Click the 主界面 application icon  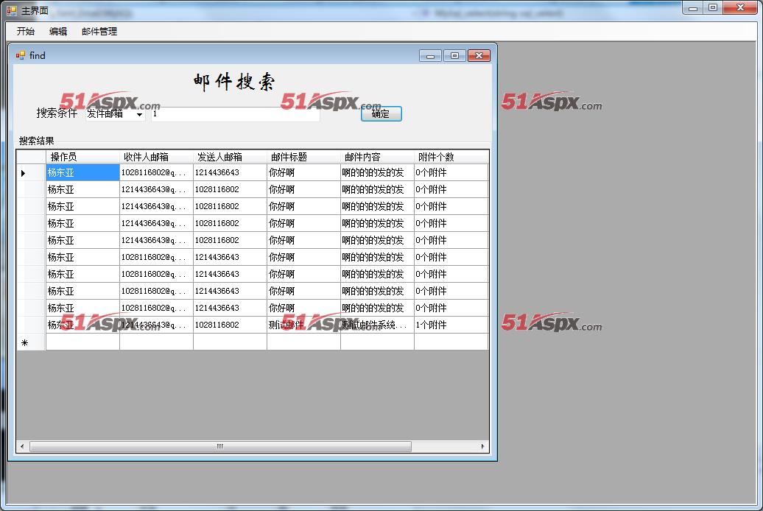click(x=11, y=10)
